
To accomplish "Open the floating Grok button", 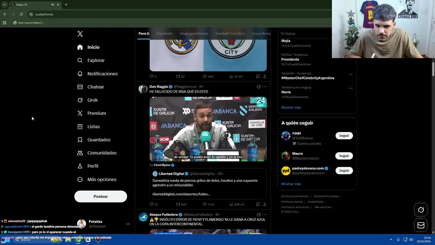I will tap(421, 210).
